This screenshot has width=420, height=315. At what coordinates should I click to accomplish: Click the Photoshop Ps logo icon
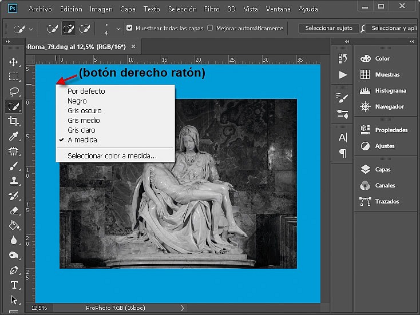click(13, 9)
